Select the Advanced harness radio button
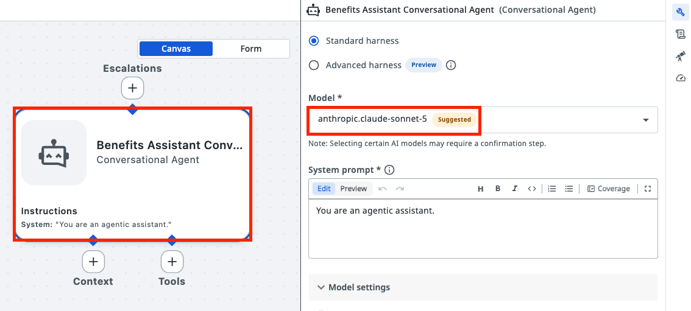The image size is (691, 311). coord(314,66)
